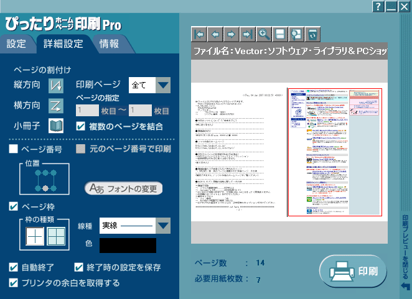The width and height of the screenshot is (412, 299).
Task: Toggle 元のページ番号で印刷 checkbox
Action: [x=80, y=149]
